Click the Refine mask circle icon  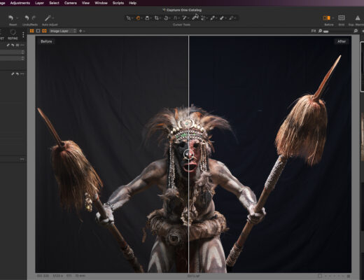pyautogui.click(x=13, y=32)
